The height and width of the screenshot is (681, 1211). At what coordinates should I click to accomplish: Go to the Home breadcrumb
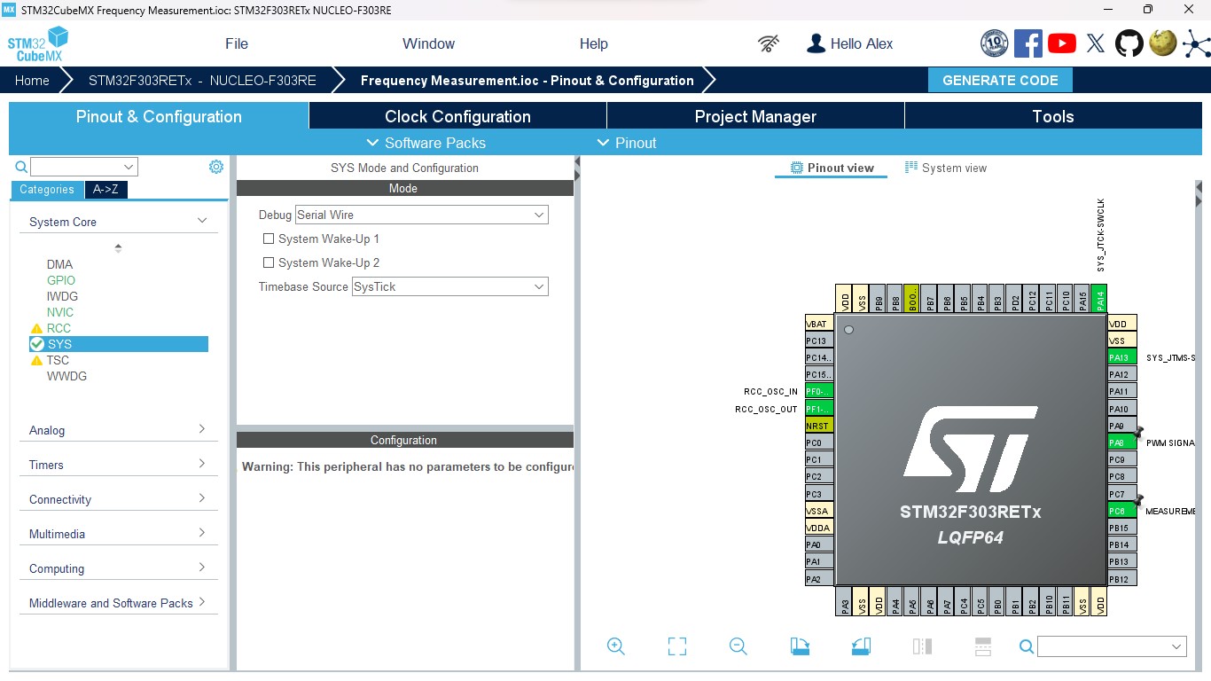[x=32, y=80]
